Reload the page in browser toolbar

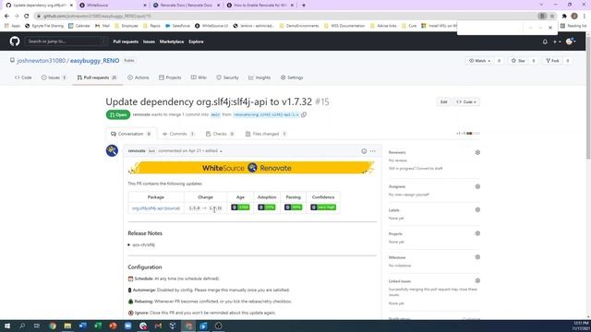27,16
